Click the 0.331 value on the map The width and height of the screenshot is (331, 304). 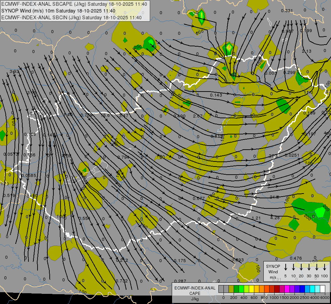(x=287, y=10)
